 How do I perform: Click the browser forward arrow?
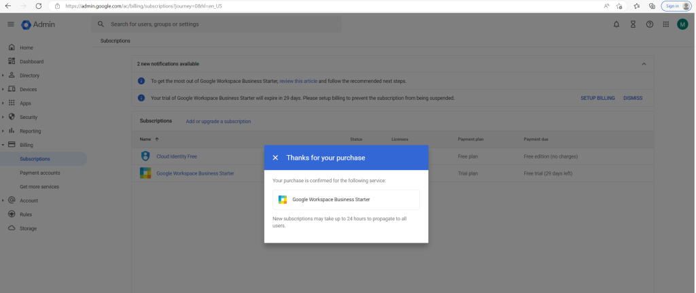tap(24, 5)
